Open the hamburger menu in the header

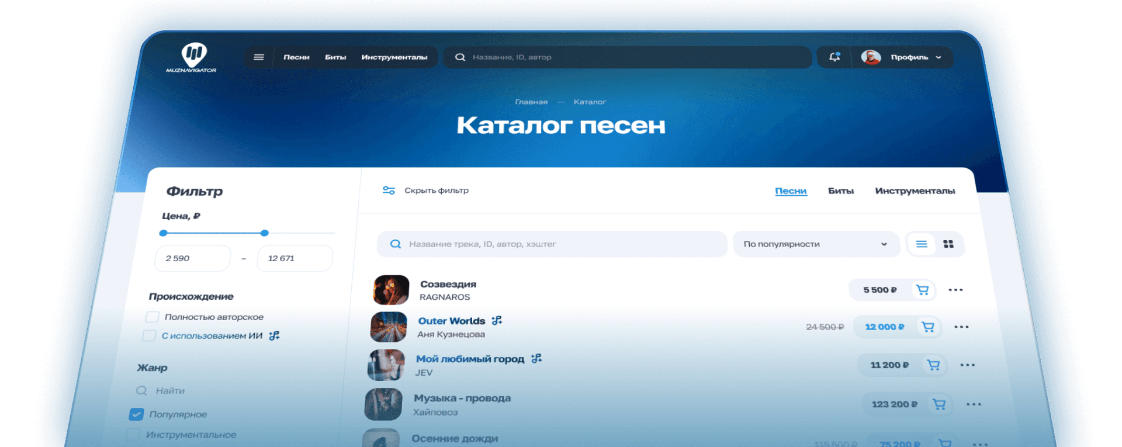259,57
